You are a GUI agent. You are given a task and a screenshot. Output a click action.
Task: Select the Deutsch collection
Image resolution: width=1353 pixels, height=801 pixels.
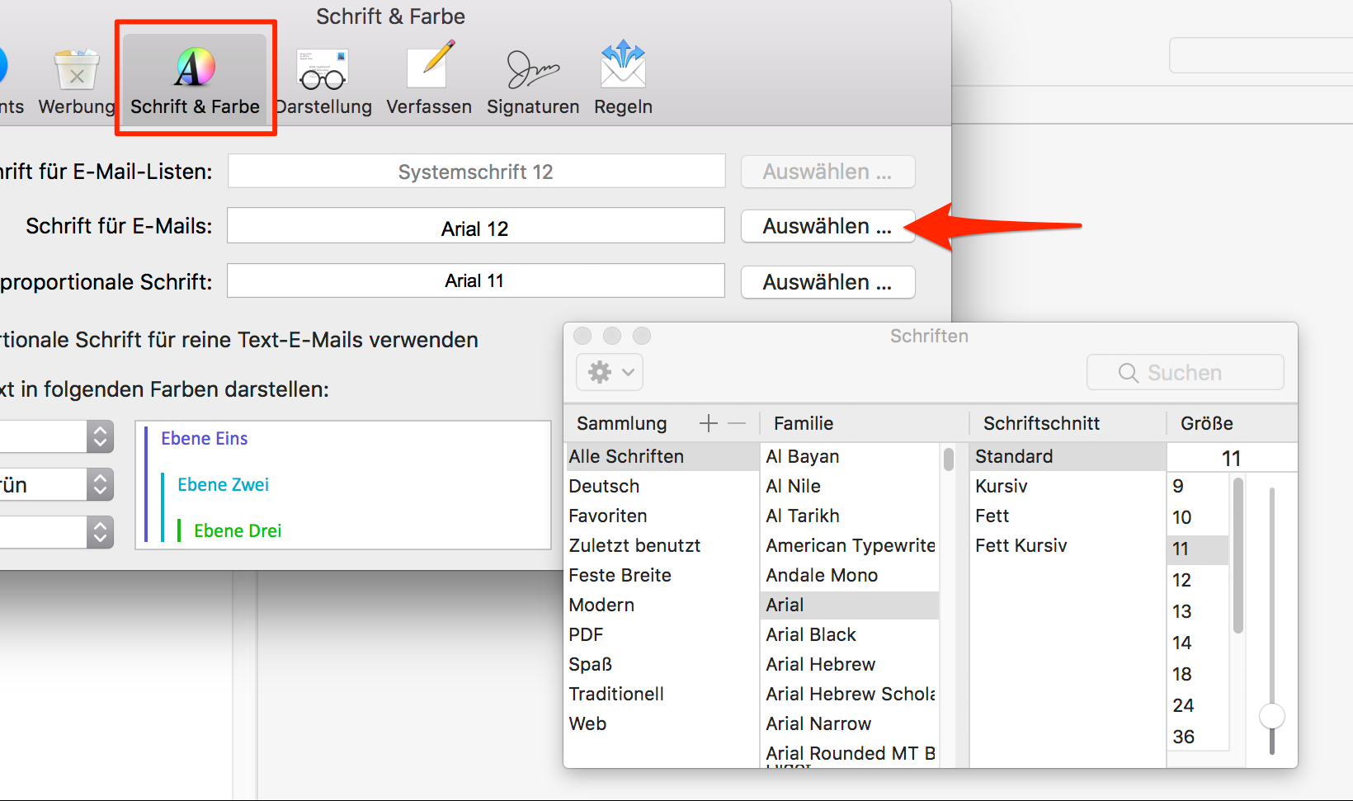tap(662, 486)
